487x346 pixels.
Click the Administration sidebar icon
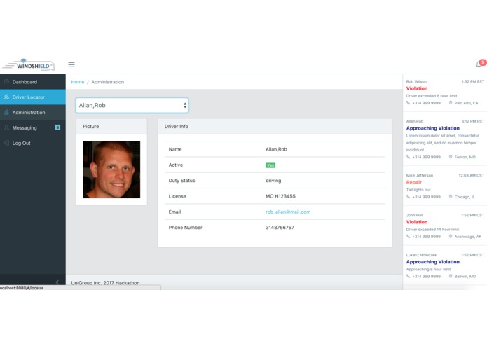(x=6, y=112)
